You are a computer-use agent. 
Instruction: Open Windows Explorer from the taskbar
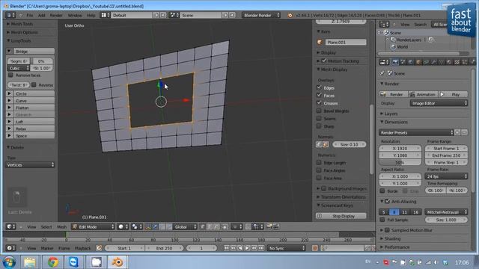pos(30,262)
